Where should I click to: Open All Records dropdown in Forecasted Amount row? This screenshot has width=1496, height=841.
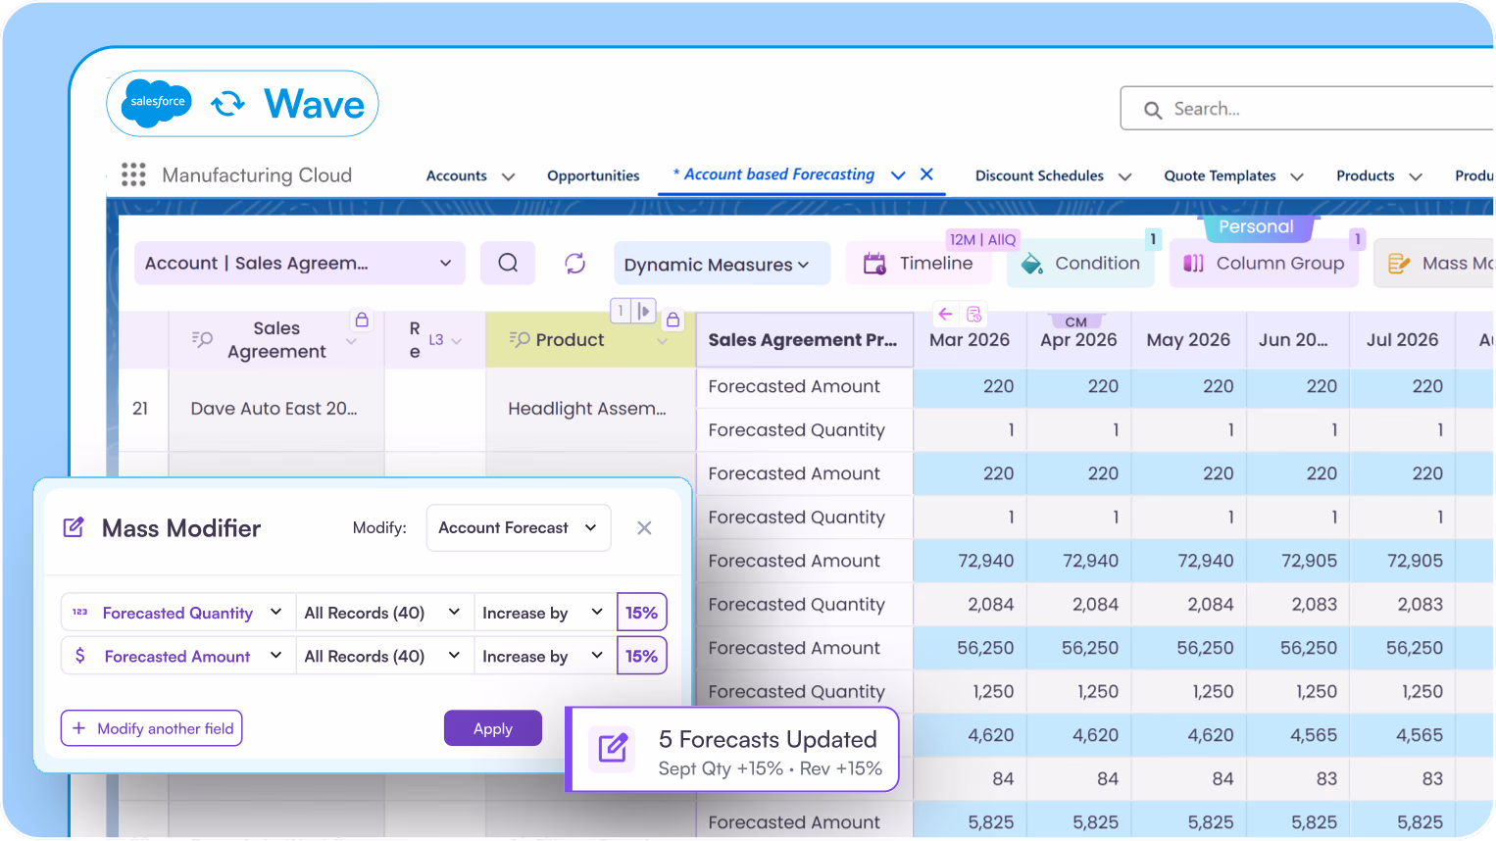pos(383,655)
